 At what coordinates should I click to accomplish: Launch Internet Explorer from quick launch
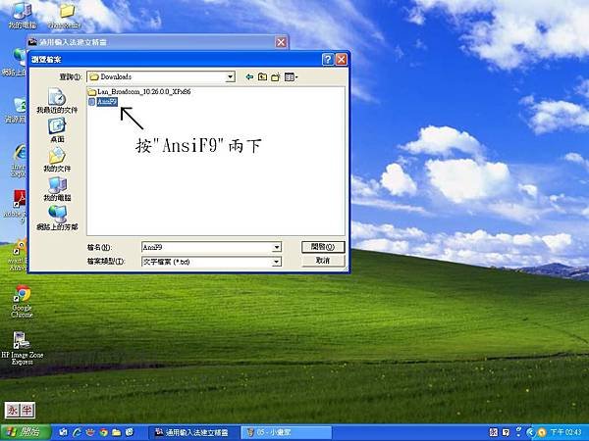(x=77, y=432)
